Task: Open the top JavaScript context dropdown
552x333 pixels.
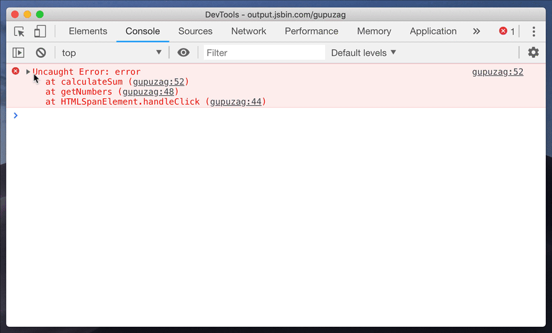Action: [x=111, y=53]
